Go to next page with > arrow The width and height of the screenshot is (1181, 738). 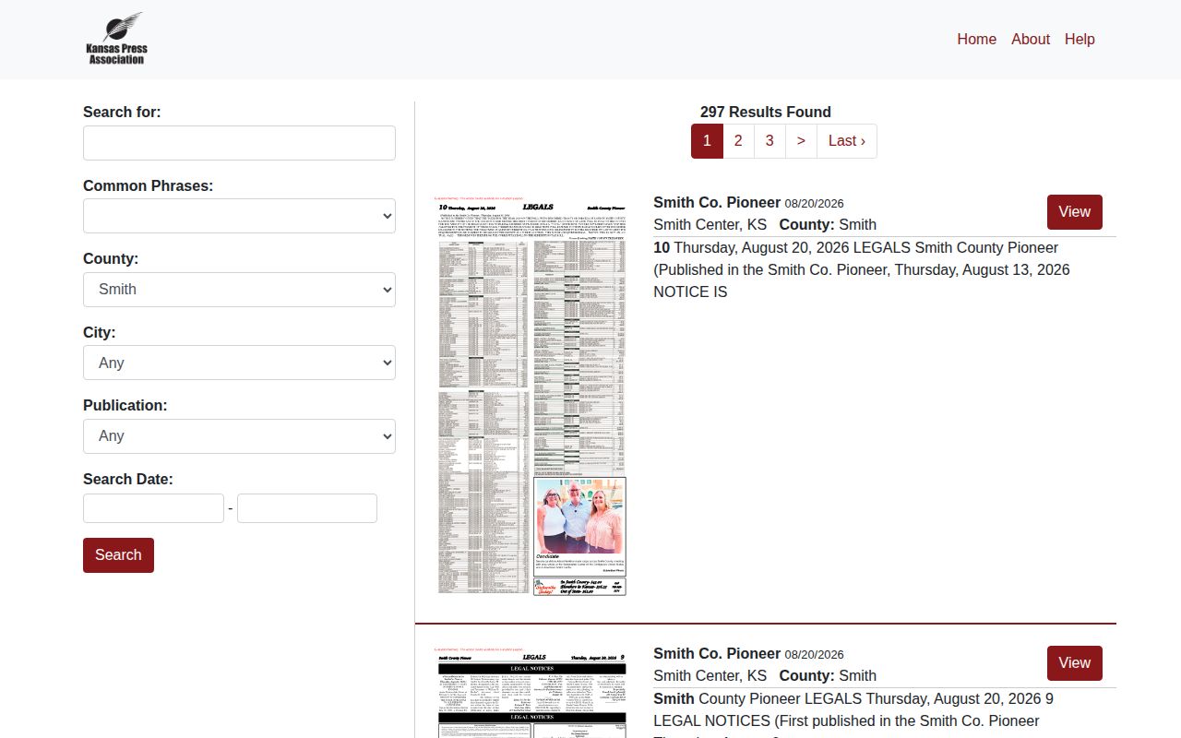[801, 141]
